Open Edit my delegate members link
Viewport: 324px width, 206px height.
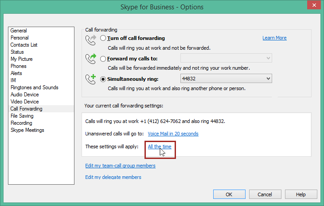(113, 177)
